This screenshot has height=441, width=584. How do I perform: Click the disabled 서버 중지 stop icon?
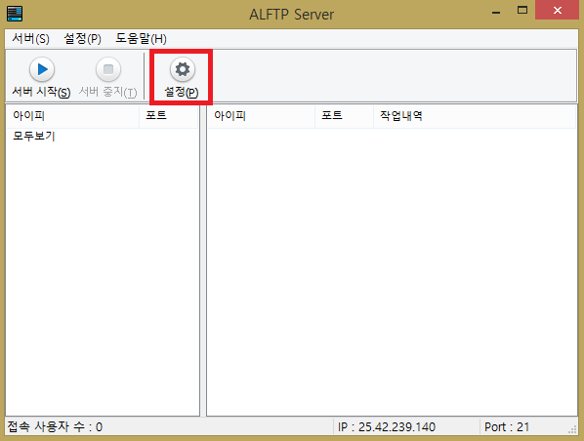tap(108, 69)
